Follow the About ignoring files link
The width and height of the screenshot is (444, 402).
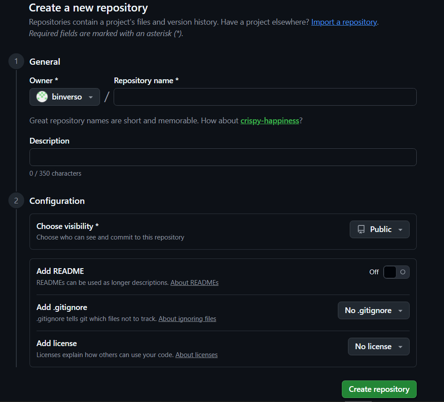(187, 319)
